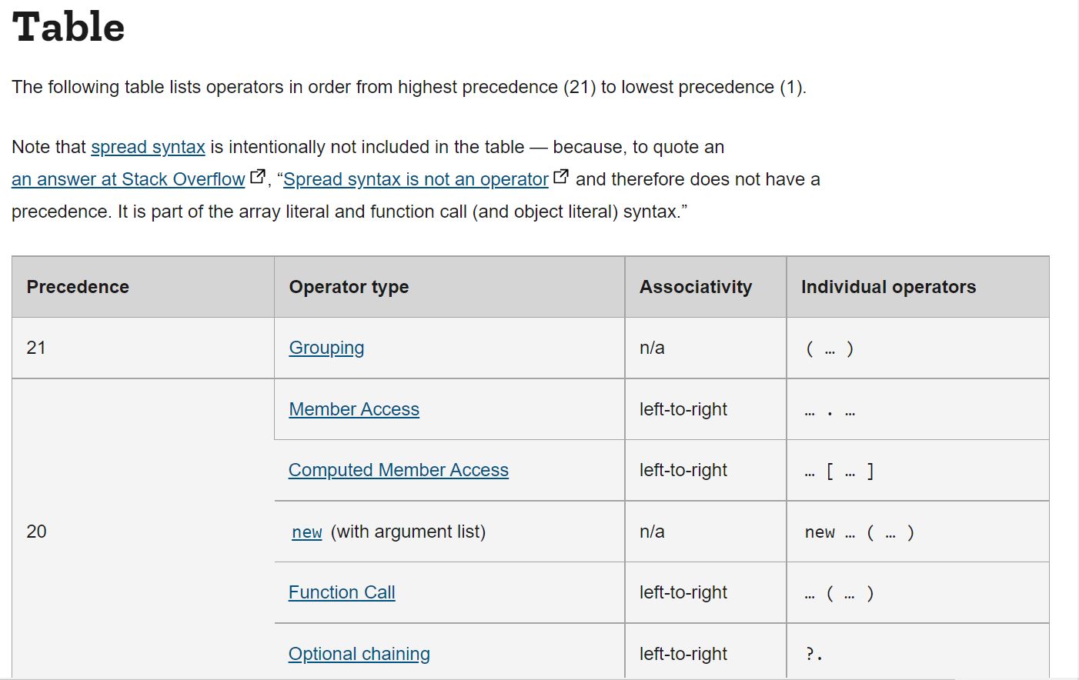Open 'an answer at Stack Overflow' link
Viewport: 1079px width, 680px height.
coord(129,179)
